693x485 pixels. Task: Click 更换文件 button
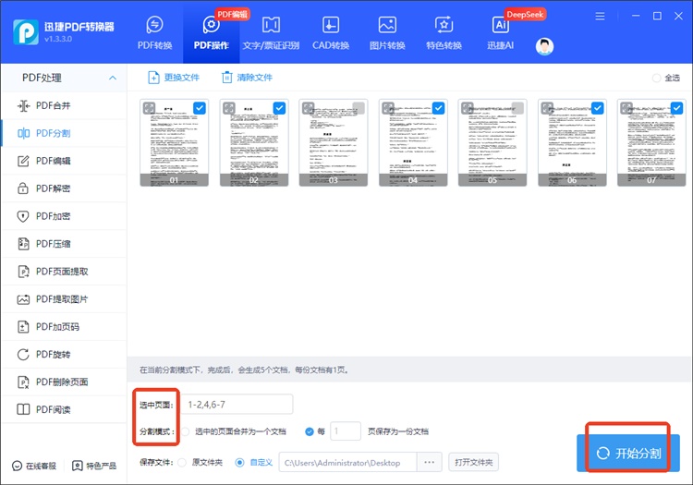(x=174, y=78)
